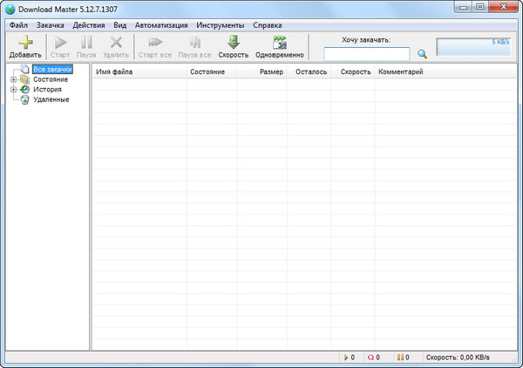The width and height of the screenshot is (523, 368).
Task: Click the Добавить (Add) download icon
Action: tap(25, 42)
